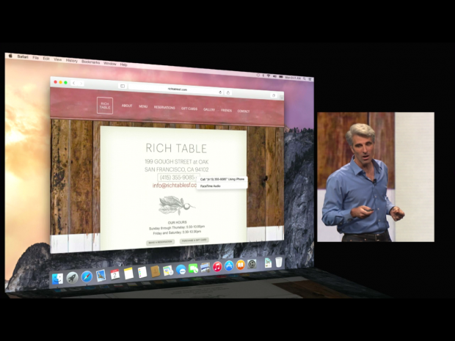Click the Safari Share button
Viewport: 455px width, 341px height.
(228, 93)
